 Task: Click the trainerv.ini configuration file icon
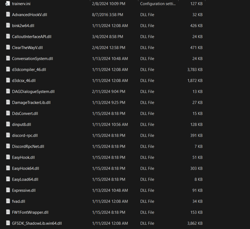click(x=8, y=4)
